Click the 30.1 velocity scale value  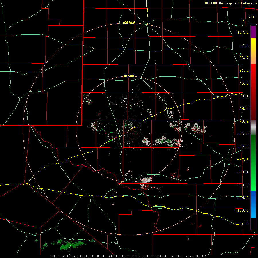[x=244, y=96]
